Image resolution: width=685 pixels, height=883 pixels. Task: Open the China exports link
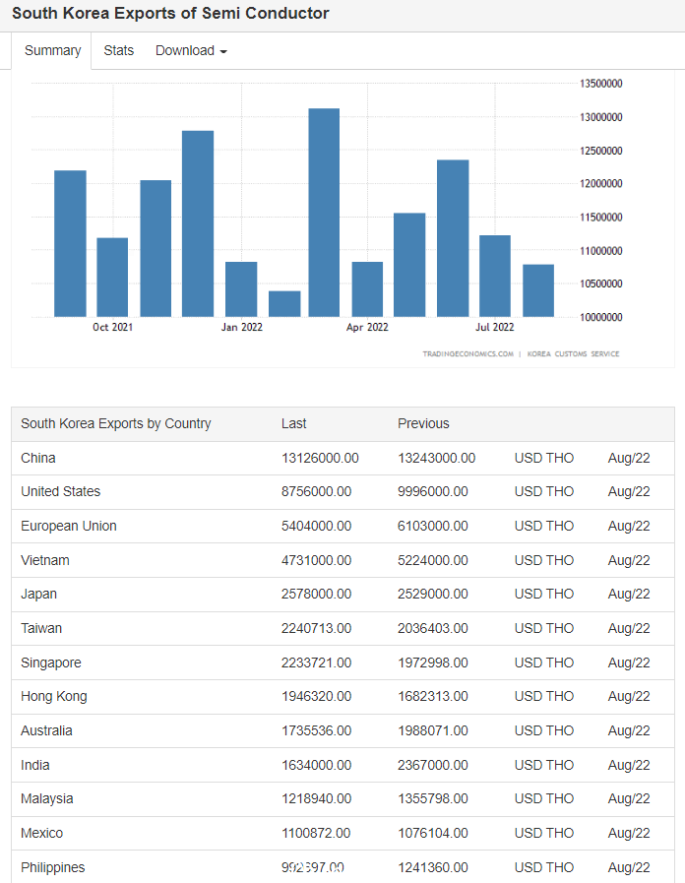pyautogui.click(x=38, y=458)
